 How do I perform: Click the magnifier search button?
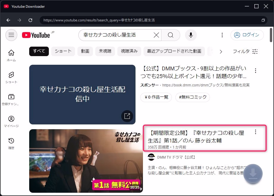pyautogui.click(x=171, y=35)
